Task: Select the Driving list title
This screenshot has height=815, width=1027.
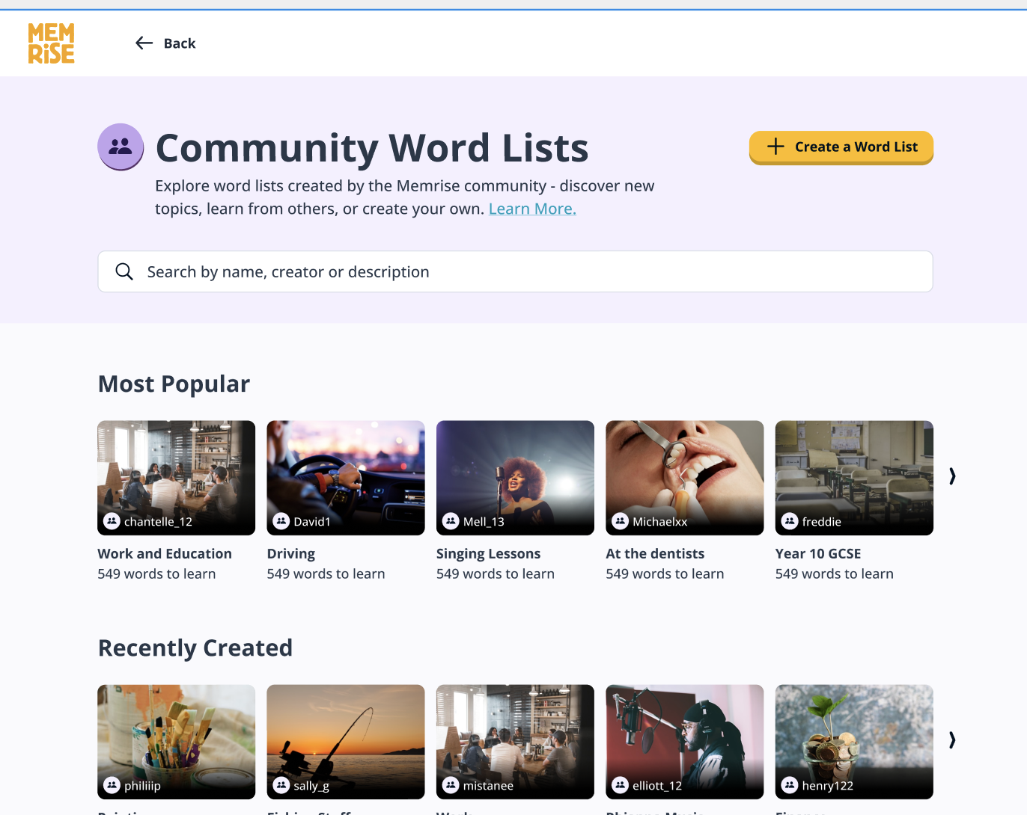Action: click(291, 554)
